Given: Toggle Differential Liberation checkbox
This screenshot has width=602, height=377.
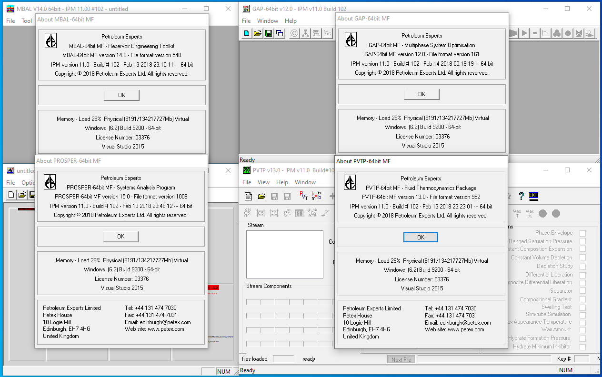Looking at the screenshot, I should [582, 275].
